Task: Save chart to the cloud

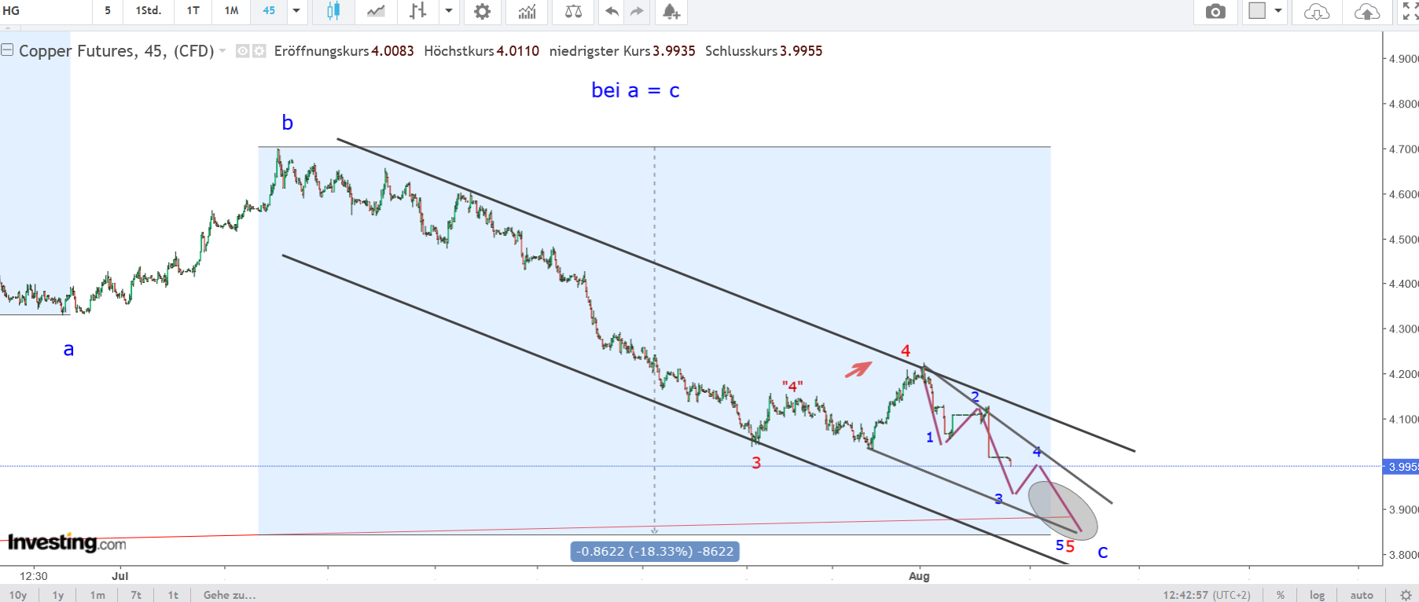Action: (x=1367, y=11)
